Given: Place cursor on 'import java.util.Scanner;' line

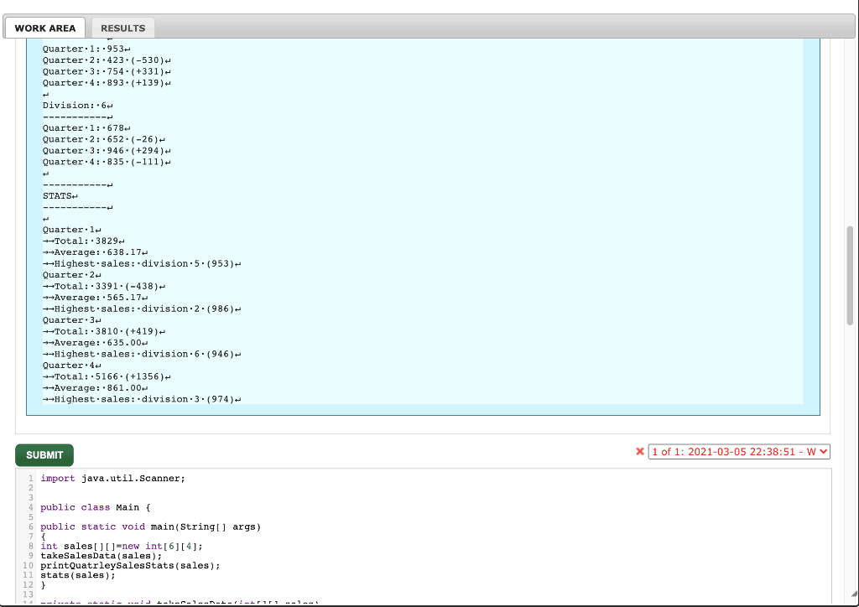Looking at the screenshot, I should click(113, 479).
